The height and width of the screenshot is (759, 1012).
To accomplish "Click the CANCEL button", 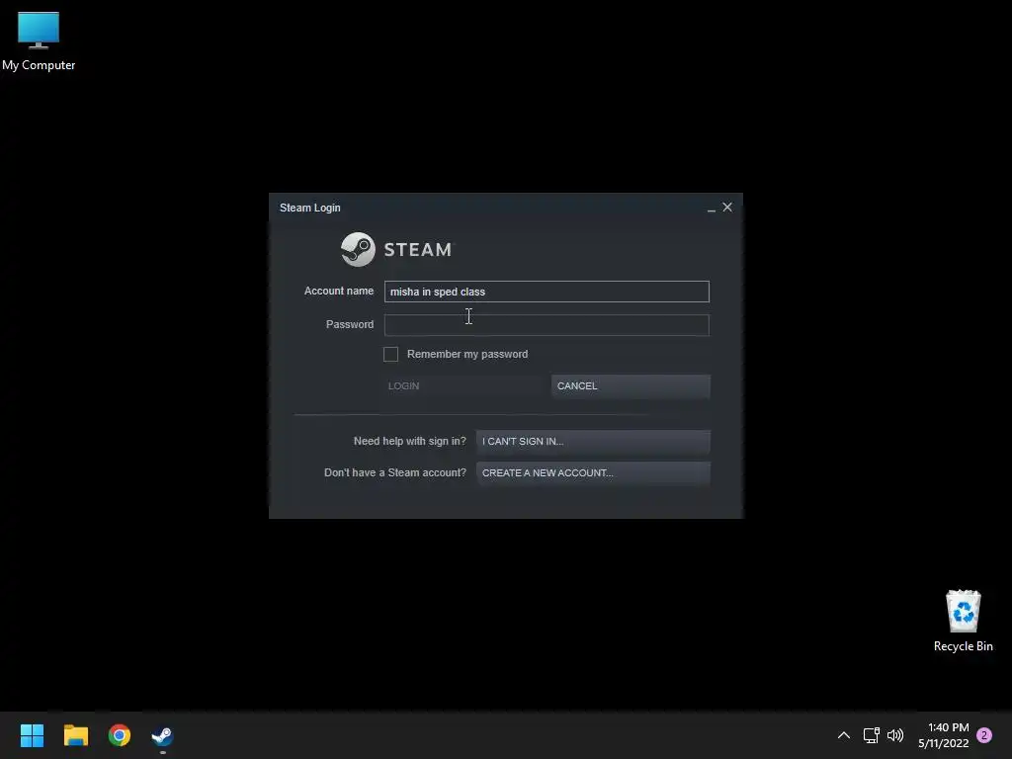I will click(x=631, y=386).
